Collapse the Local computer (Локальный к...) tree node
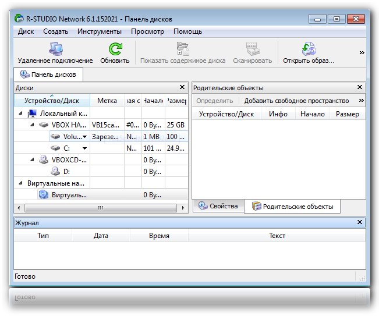 click(x=21, y=113)
